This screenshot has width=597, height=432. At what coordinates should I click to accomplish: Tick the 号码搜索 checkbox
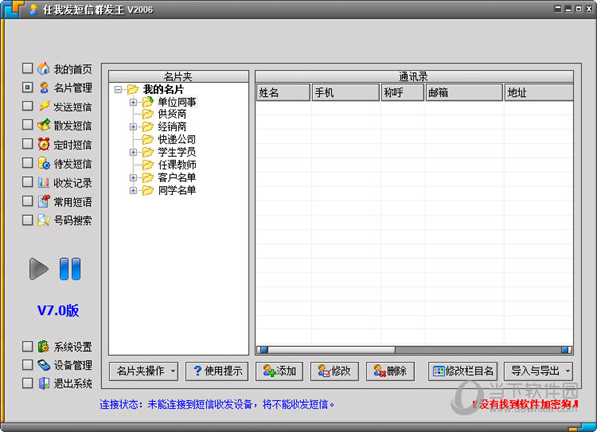(27, 220)
